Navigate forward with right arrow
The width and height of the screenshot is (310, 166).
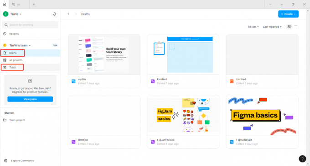point(76,14)
